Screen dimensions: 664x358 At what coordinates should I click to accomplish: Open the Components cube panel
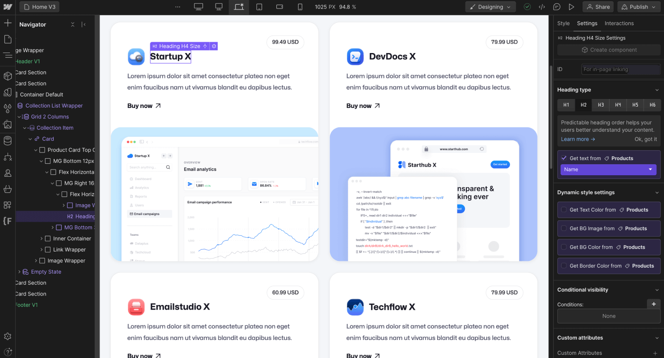pos(8,76)
